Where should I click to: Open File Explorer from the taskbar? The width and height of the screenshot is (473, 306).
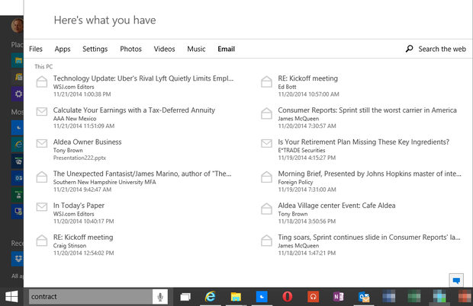[x=236, y=296]
